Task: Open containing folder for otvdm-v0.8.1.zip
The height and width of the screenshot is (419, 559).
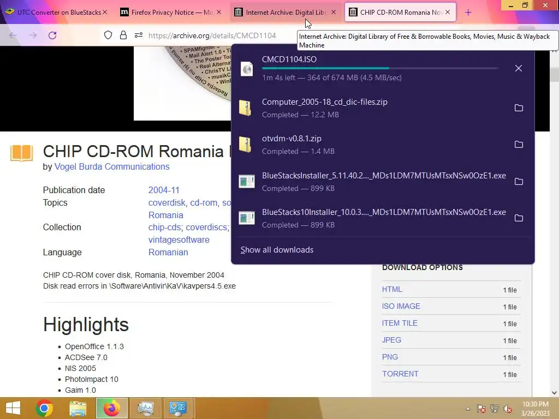Action: tap(519, 144)
